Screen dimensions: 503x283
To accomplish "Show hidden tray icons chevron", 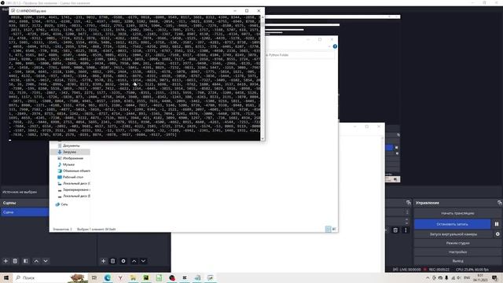I will (x=428, y=277).
